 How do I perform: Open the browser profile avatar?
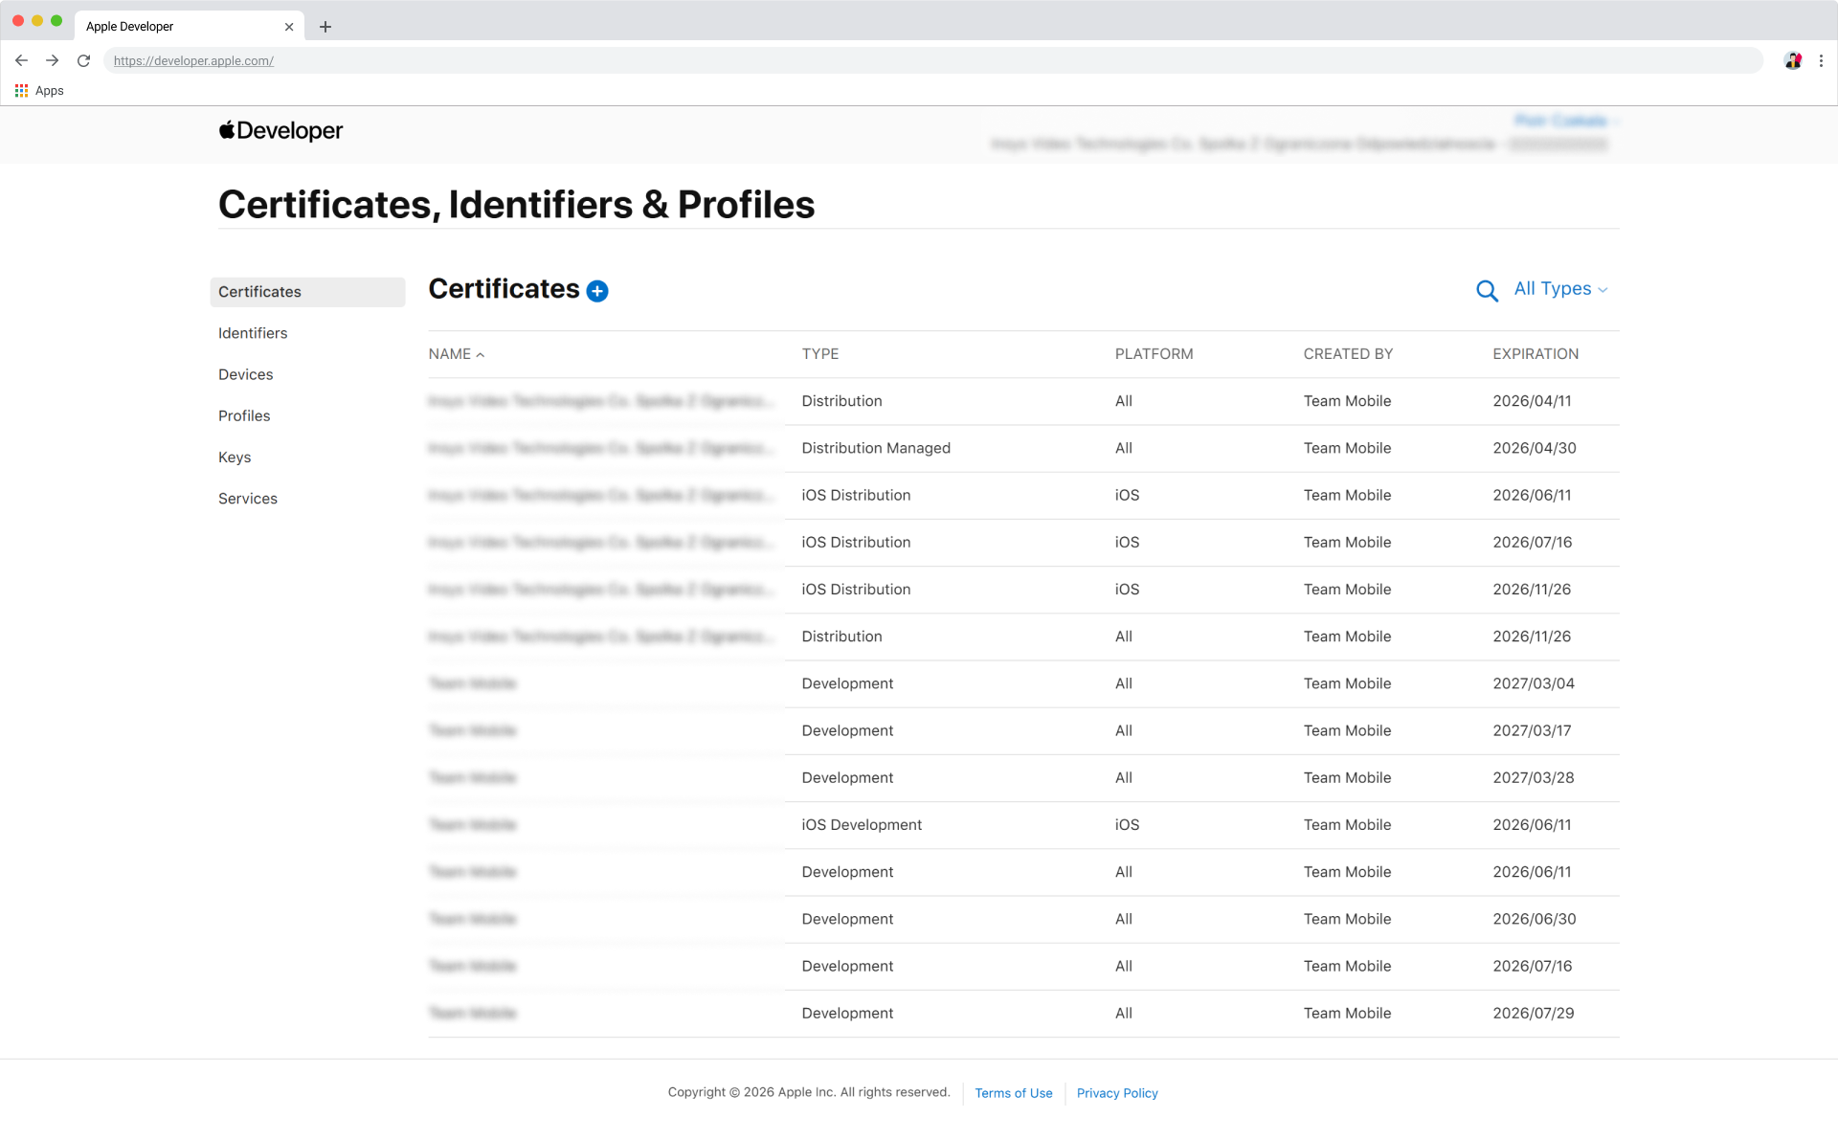pyautogui.click(x=1793, y=60)
